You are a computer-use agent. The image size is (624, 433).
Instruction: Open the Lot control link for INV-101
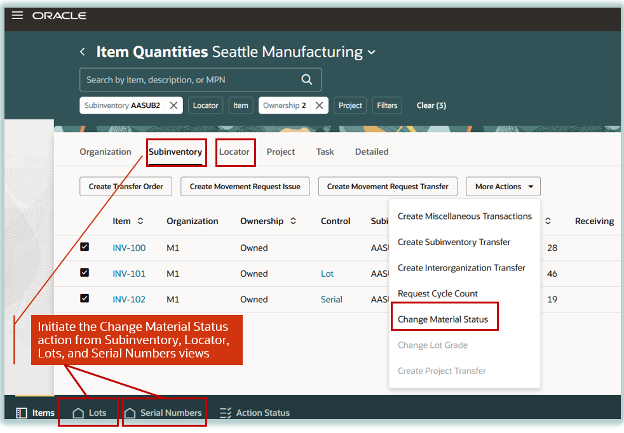click(327, 274)
